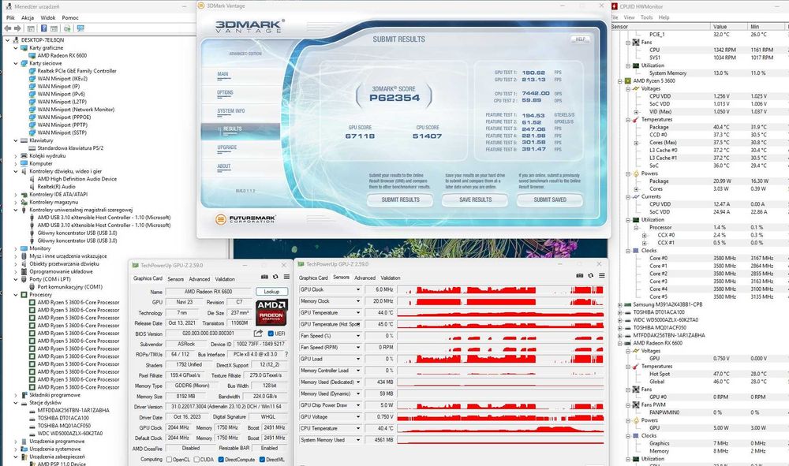This screenshot has height=466, width=789.
Task: Toggle the UEFI checkbox in GPU-Z
Action: point(271,334)
